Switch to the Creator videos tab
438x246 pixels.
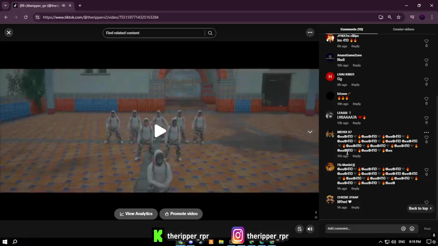403,29
